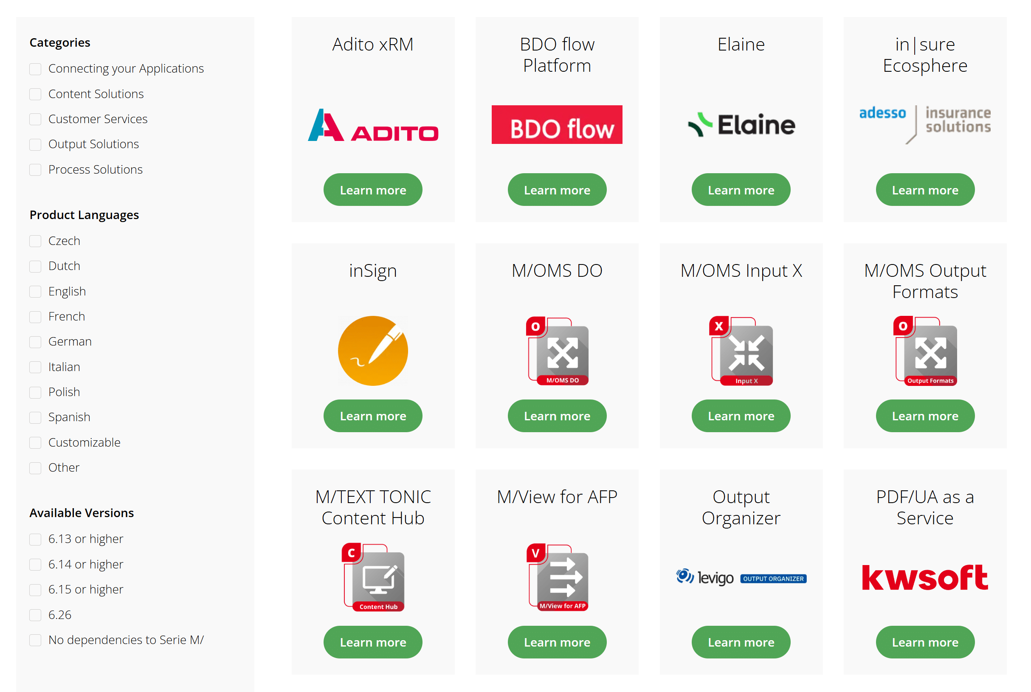Check the Polish language filter
The height and width of the screenshot is (692, 1031).
point(35,392)
